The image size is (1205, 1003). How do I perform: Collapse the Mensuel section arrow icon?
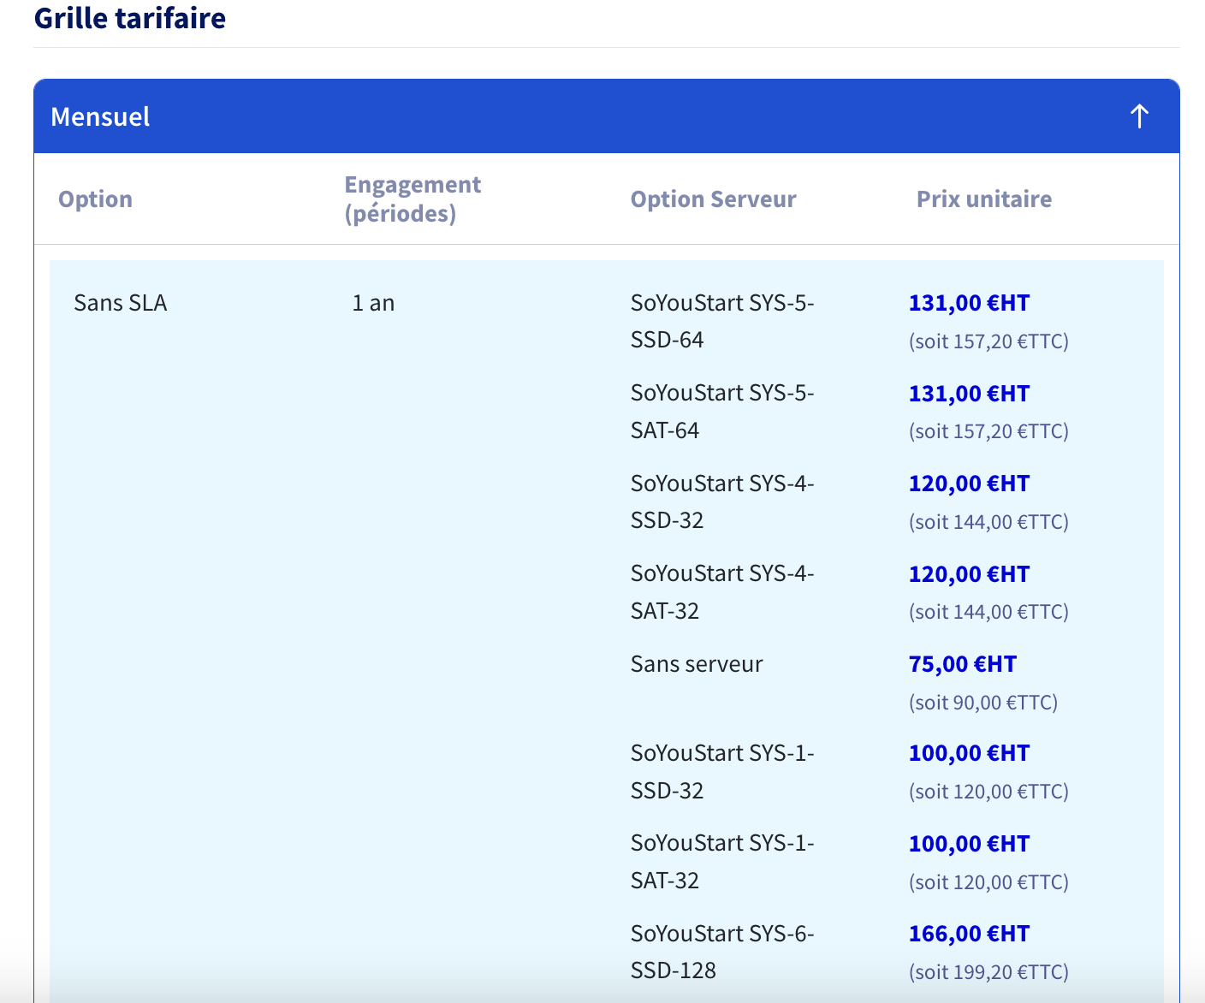click(1139, 116)
